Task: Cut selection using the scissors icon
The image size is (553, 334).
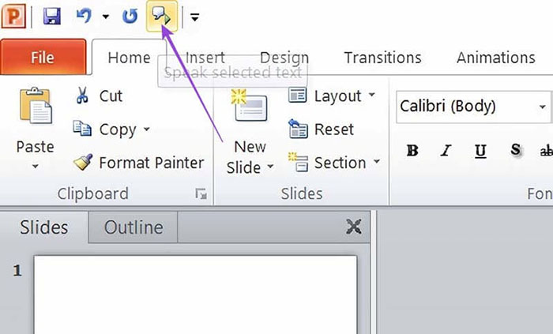Action: tap(82, 96)
